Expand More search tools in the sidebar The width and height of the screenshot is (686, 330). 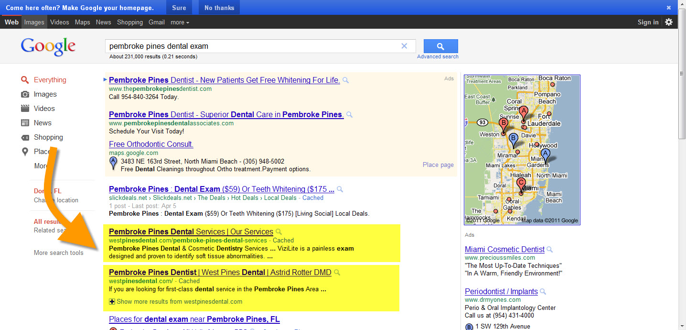click(58, 253)
